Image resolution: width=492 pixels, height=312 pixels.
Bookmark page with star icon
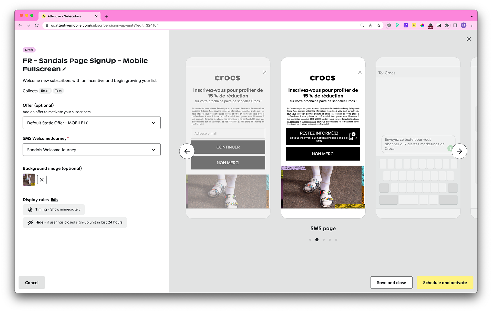379,25
